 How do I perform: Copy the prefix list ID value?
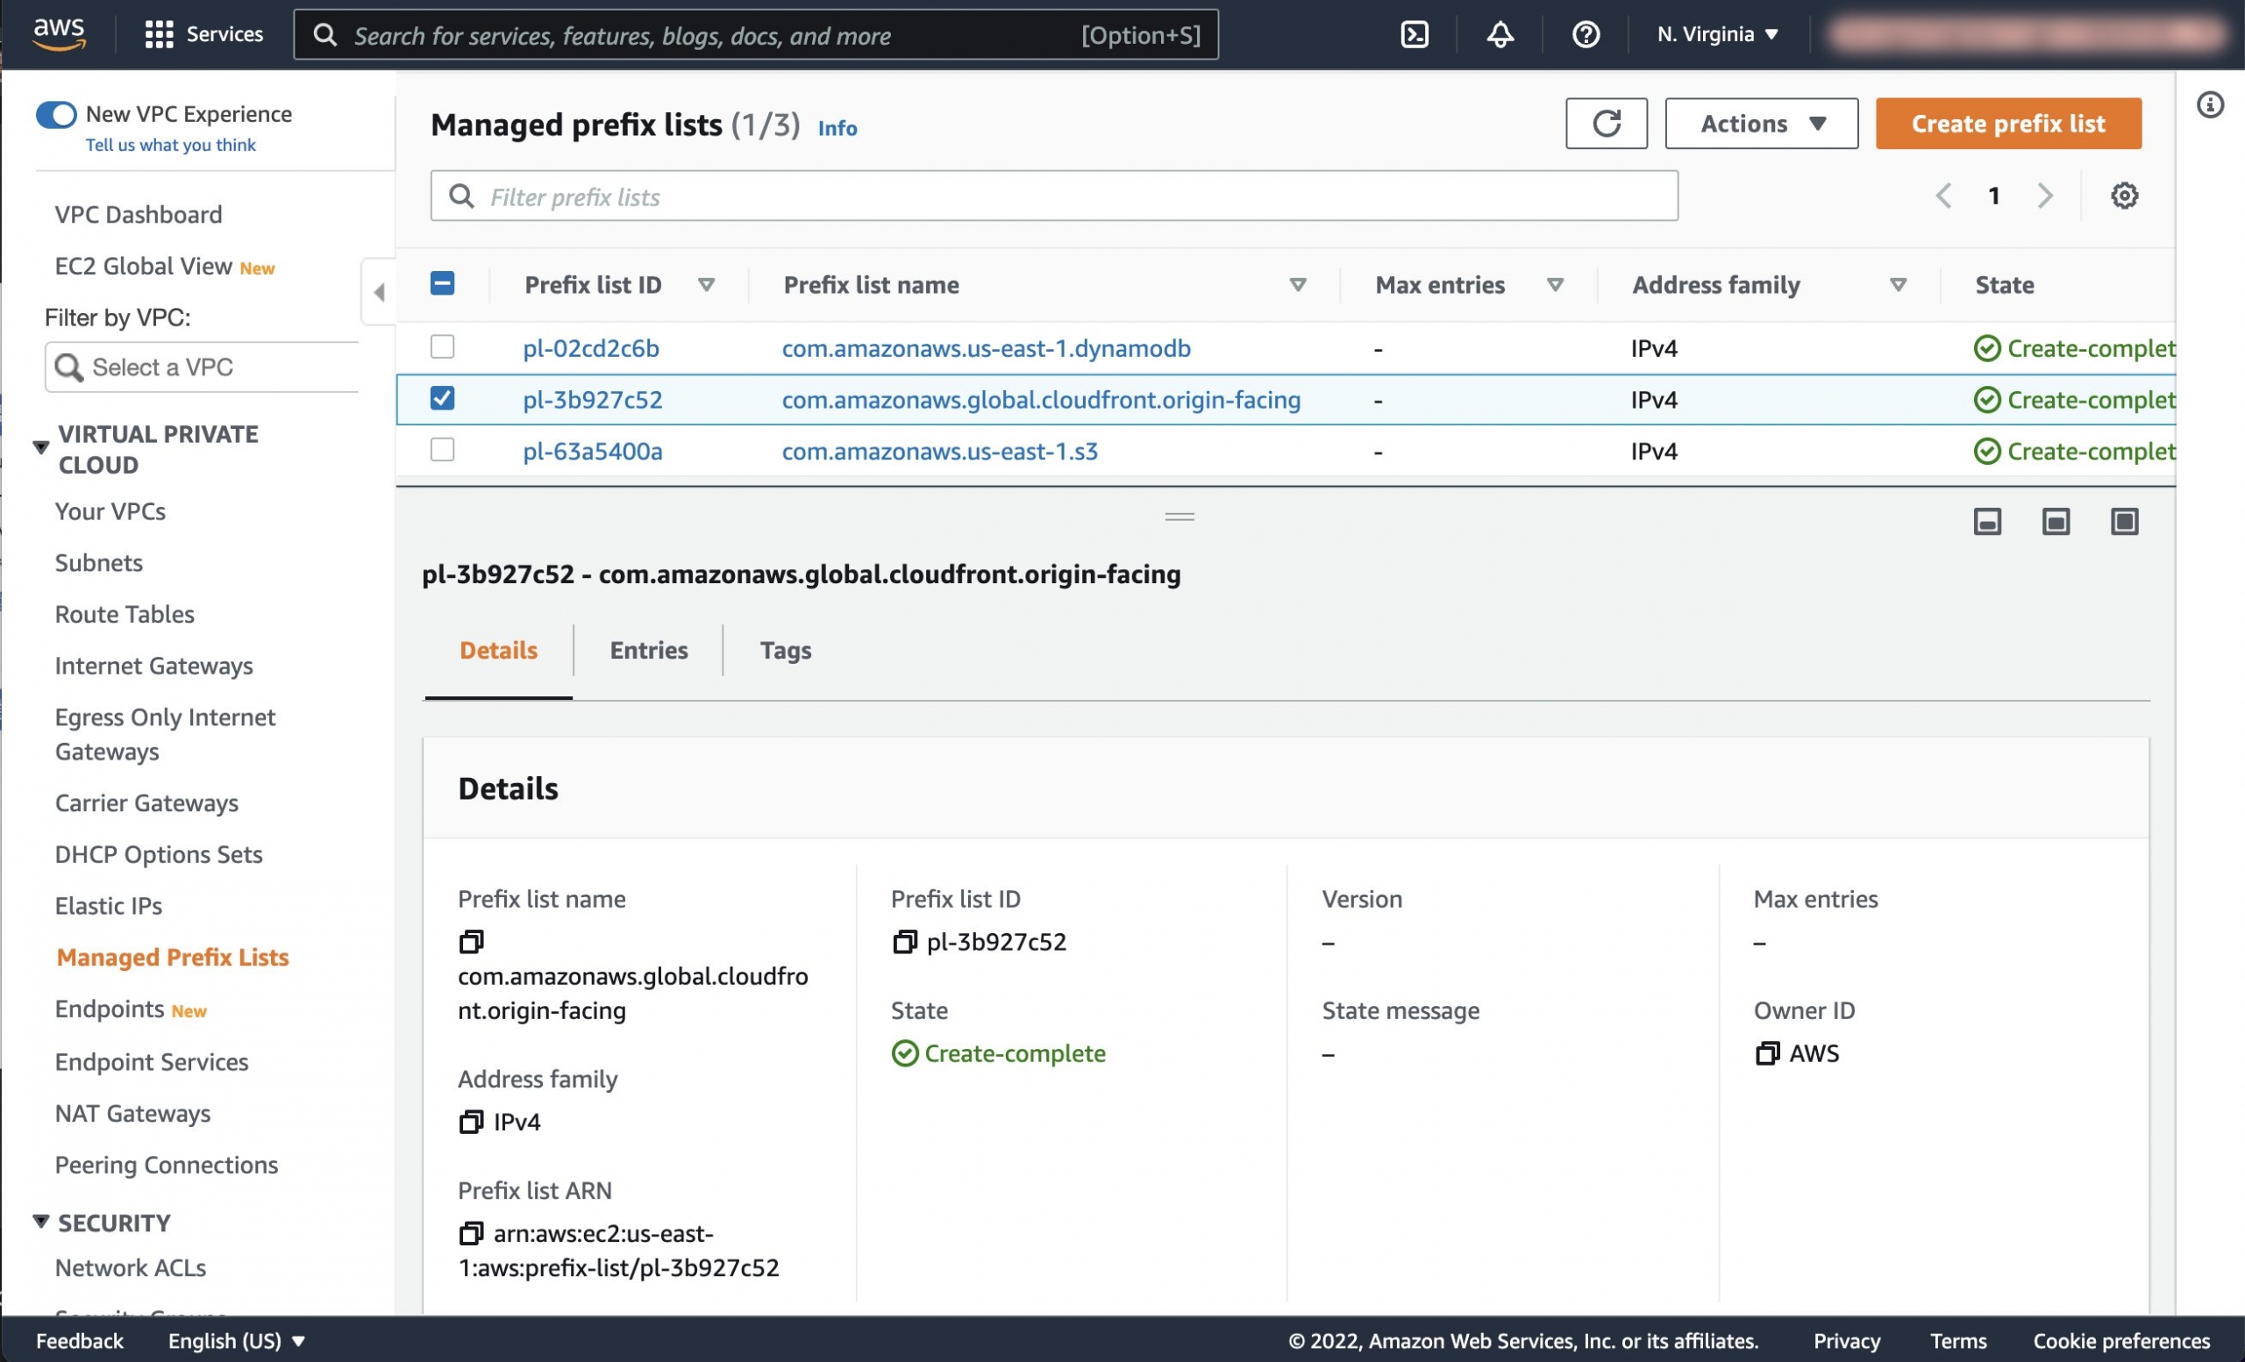[904, 941]
